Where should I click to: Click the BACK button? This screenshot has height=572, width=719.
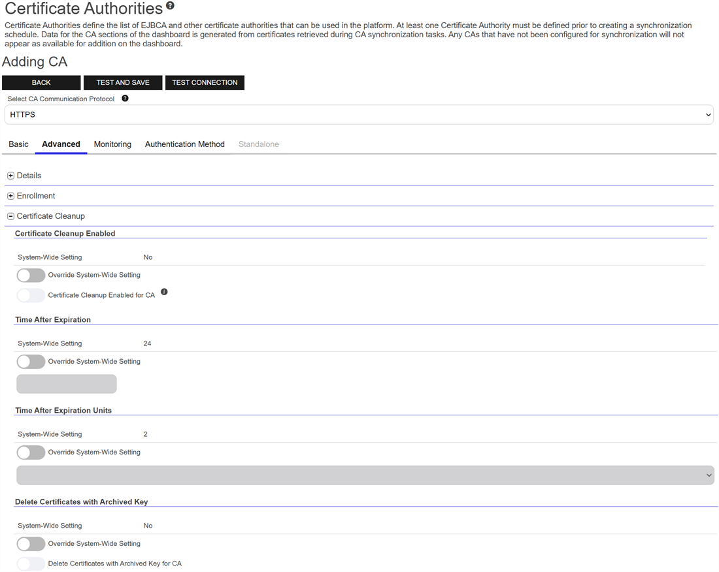(41, 83)
